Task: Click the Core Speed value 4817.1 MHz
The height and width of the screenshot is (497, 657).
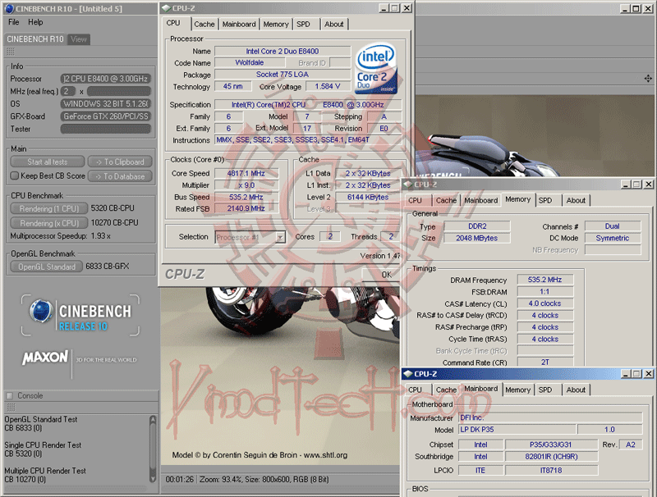Action: pos(246,173)
